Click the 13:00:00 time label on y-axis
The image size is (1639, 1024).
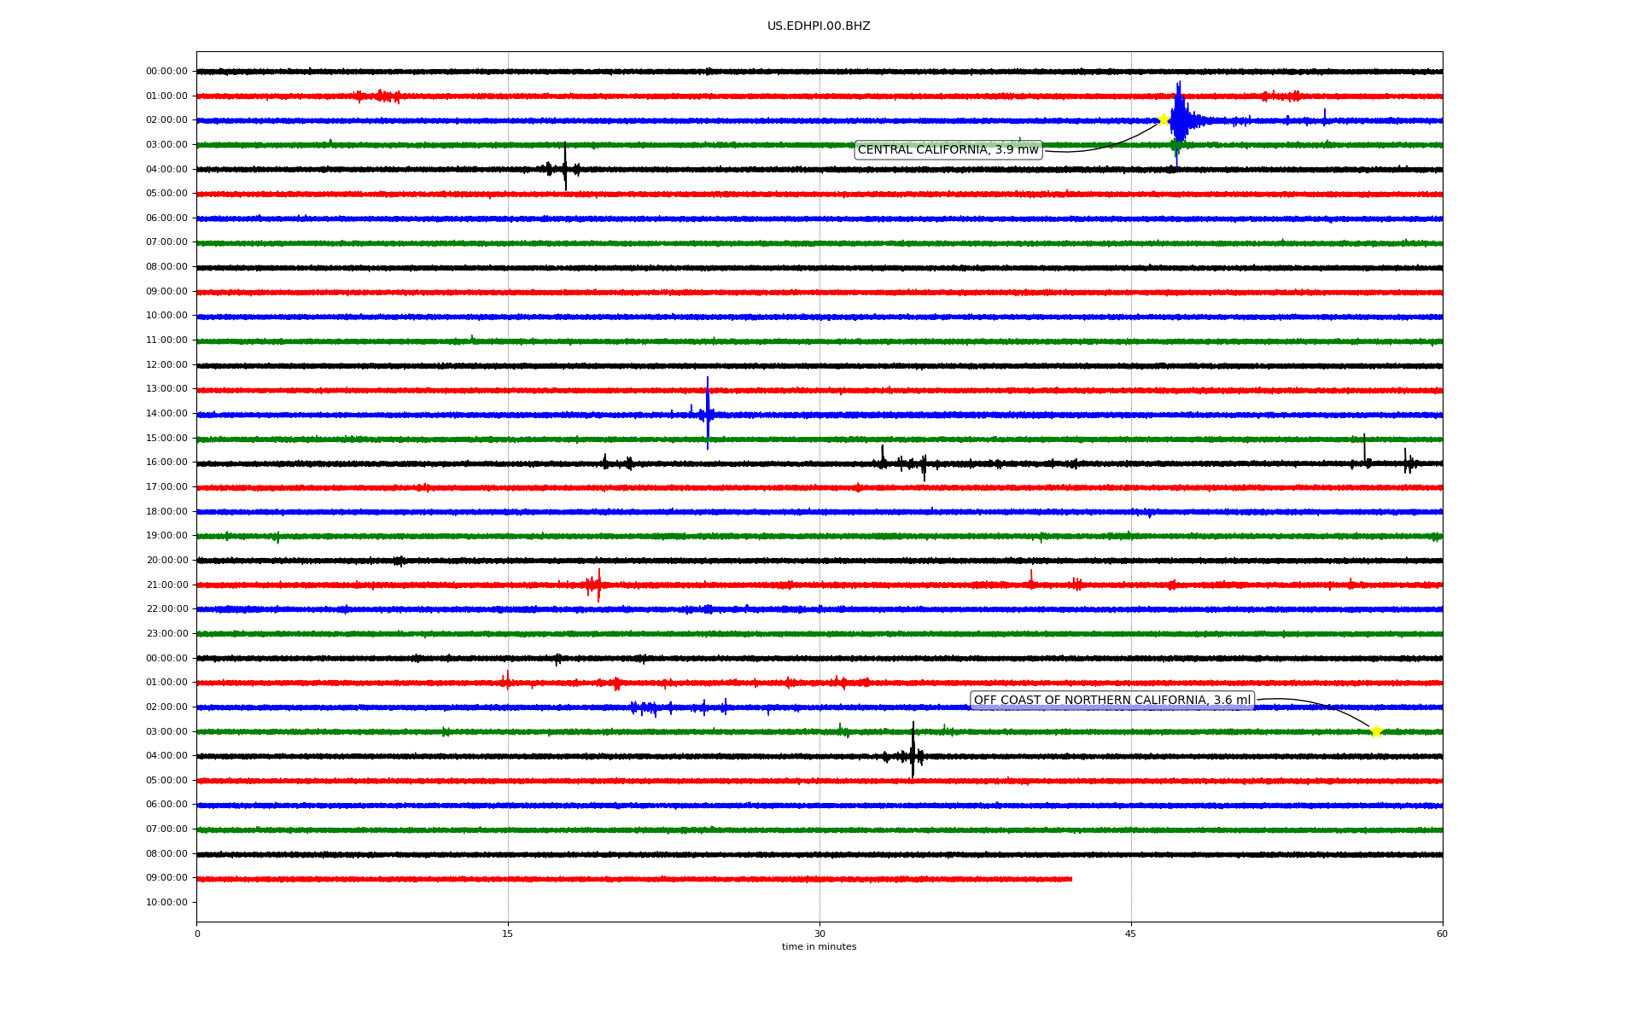point(166,389)
